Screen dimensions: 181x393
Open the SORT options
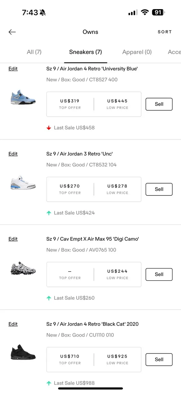[165, 32]
